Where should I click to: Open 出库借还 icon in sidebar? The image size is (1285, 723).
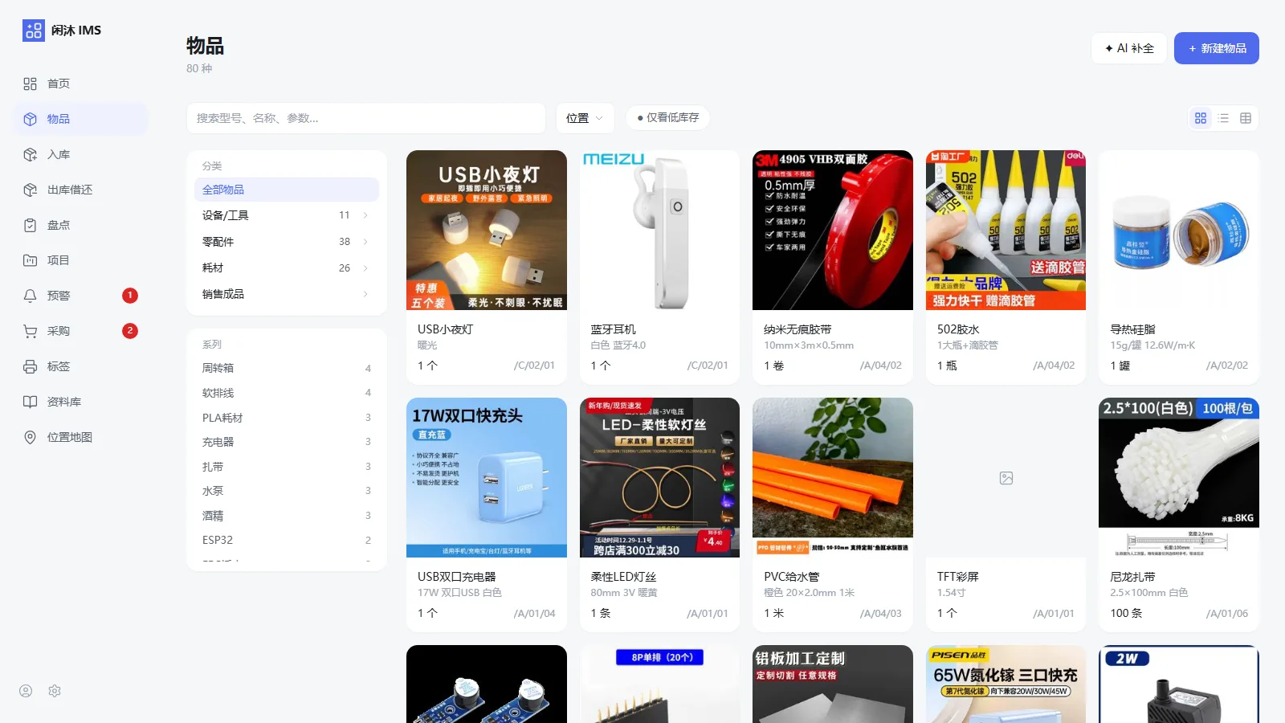(30, 190)
